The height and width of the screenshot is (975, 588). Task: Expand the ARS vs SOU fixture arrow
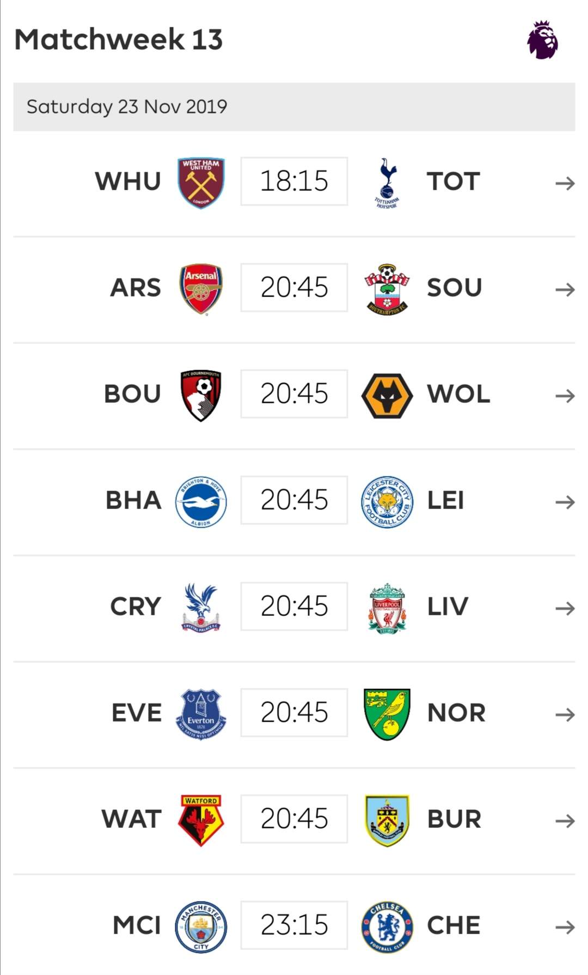point(565,289)
